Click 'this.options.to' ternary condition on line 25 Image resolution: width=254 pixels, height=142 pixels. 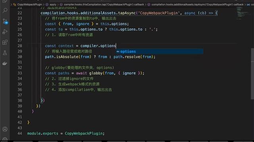tap(86, 30)
